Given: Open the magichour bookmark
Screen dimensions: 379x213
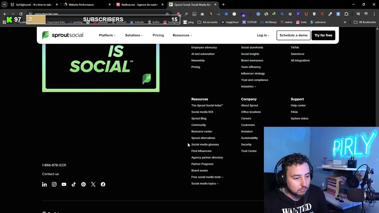Looking at the screenshot, I should [x=230, y=22].
